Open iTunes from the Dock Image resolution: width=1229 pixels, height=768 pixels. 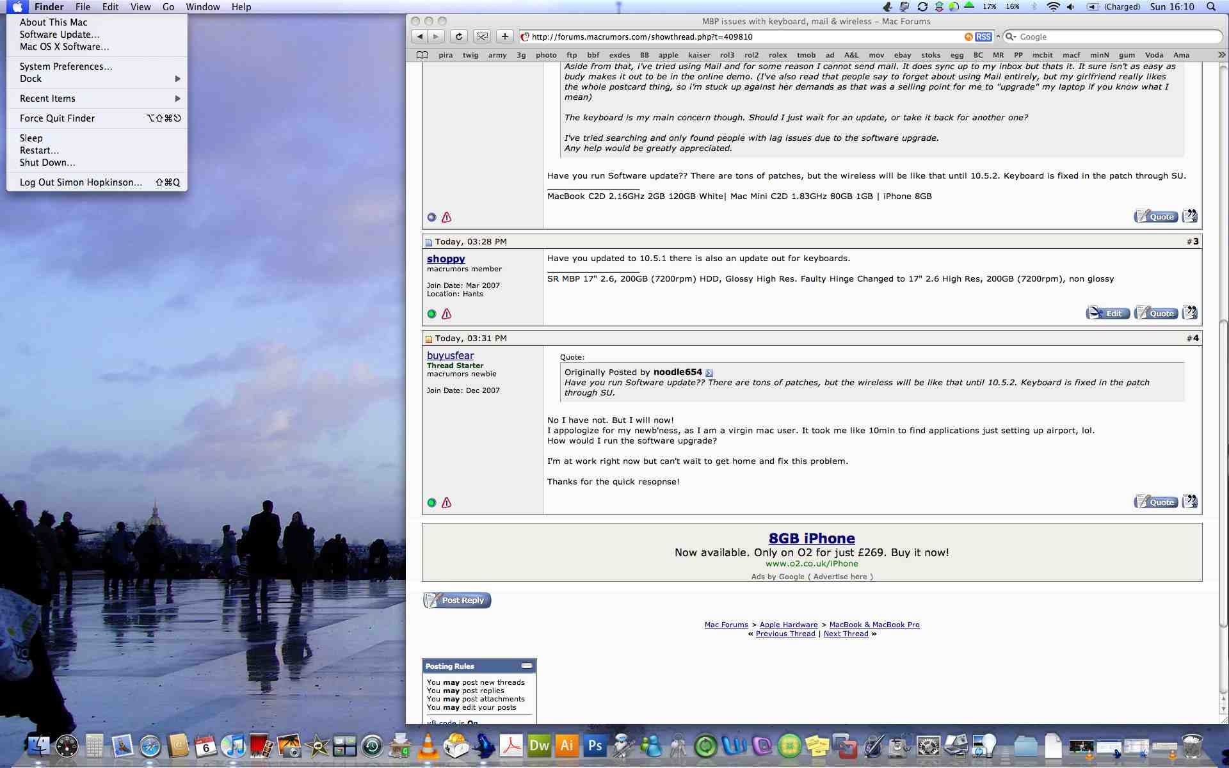234,746
